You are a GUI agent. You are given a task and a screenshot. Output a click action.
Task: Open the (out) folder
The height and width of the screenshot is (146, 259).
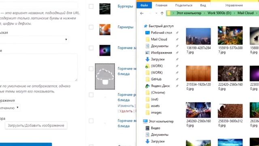pyautogui.click(x=152, y=99)
